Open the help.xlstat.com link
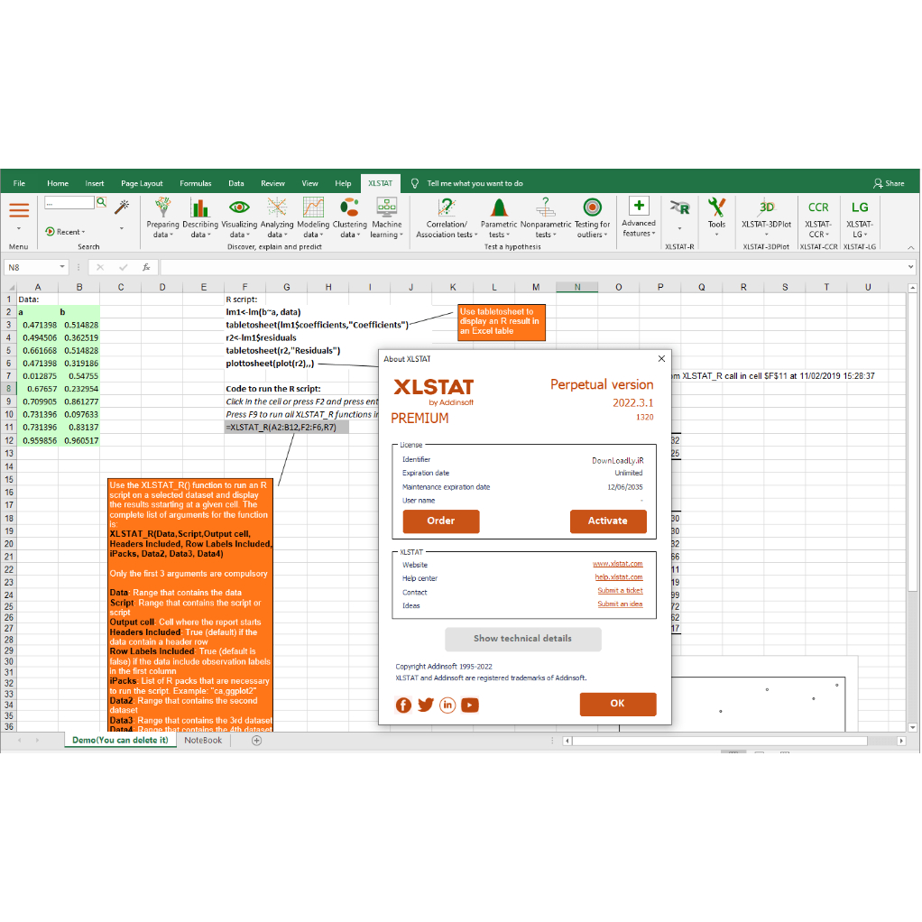Viewport: 922px width, 922px height. coord(619,577)
